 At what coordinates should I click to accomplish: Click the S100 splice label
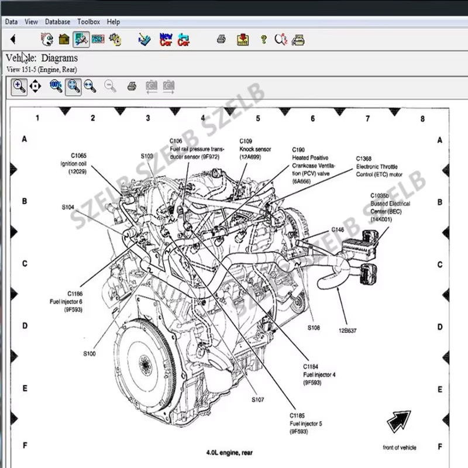pos(90,354)
